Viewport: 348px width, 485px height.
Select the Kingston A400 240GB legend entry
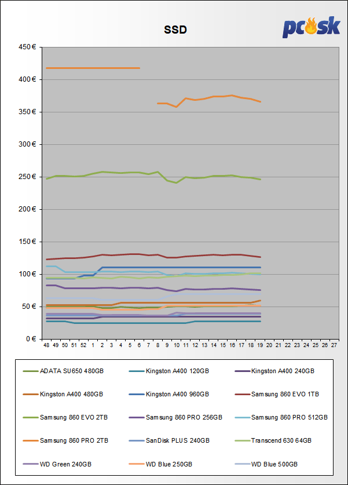click(x=274, y=371)
